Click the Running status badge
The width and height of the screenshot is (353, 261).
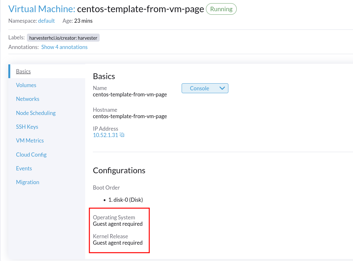pos(221,9)
